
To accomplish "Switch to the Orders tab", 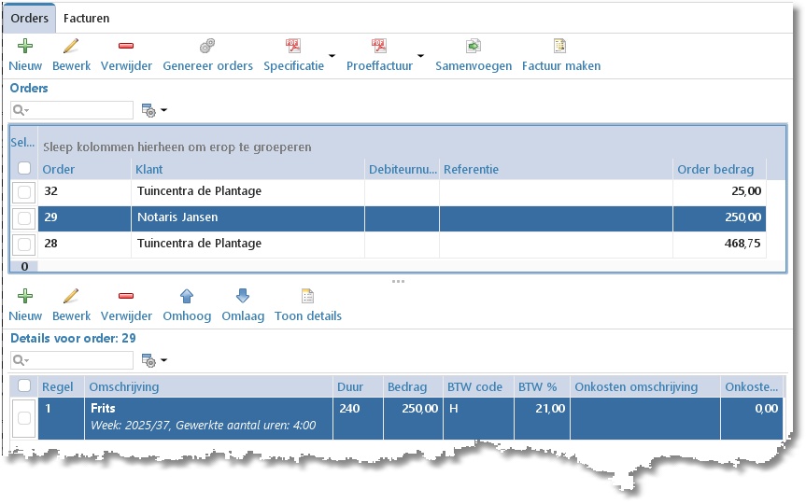I will (29, 18).
